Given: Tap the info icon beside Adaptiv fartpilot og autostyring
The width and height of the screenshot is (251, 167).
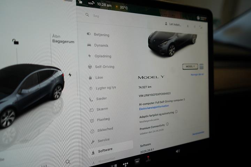Looking at the screenshot, I should (x=176, y=112).
